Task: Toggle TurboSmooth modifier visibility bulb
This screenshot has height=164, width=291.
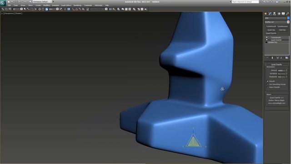Action: (x=267, y=37)
